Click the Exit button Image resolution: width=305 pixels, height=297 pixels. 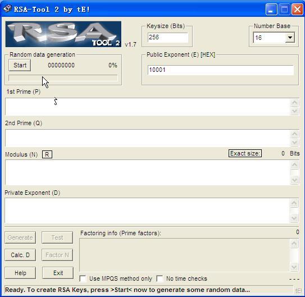coord(58,273)
